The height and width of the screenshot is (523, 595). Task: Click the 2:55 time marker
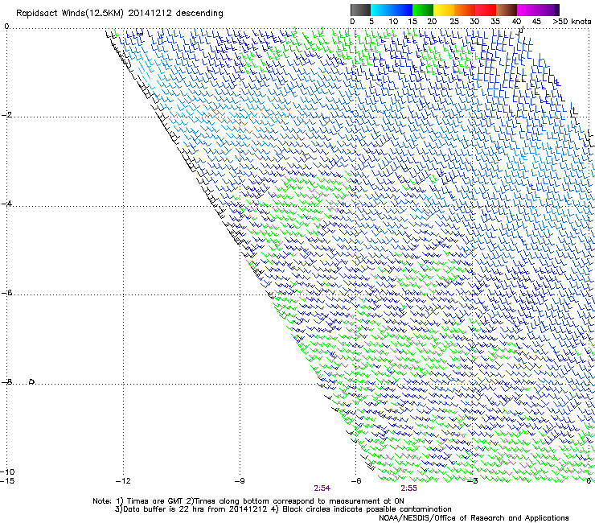[x=408, y=488]
